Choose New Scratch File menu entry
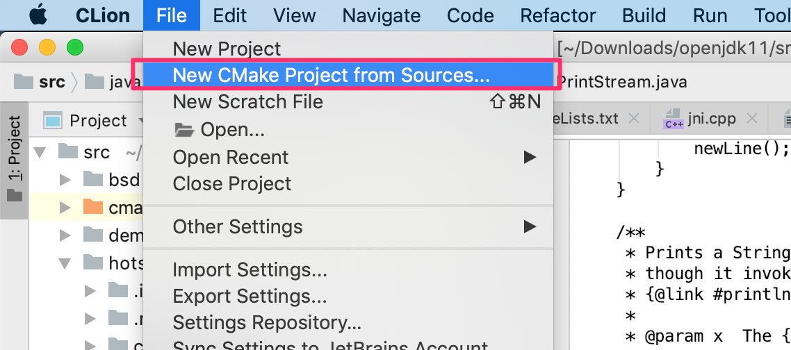 click(247, 102)
